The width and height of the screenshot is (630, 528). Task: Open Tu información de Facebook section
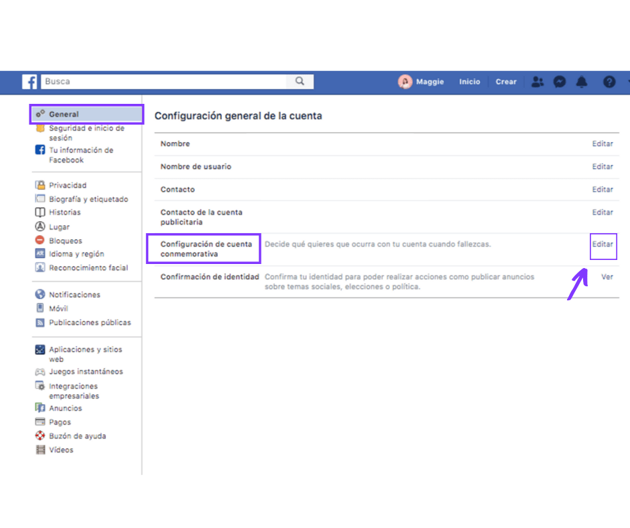81,155
